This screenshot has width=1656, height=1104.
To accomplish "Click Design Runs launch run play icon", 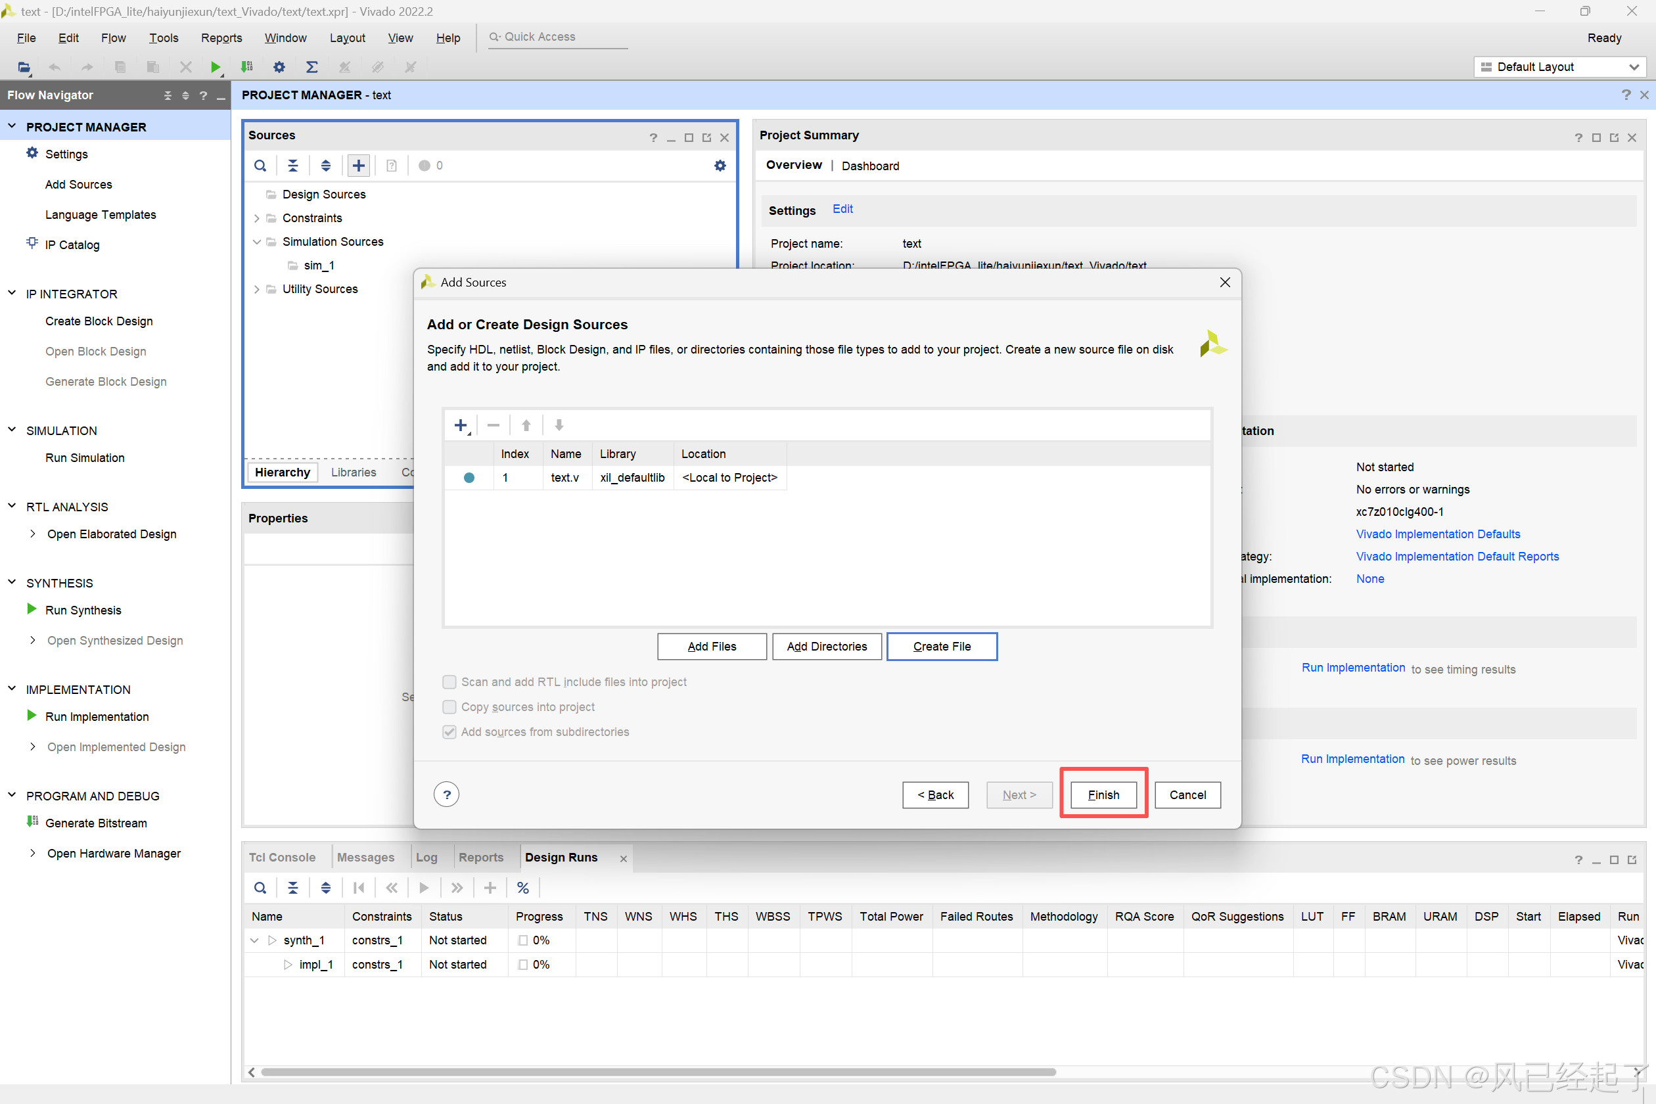I will pos(424,887).
